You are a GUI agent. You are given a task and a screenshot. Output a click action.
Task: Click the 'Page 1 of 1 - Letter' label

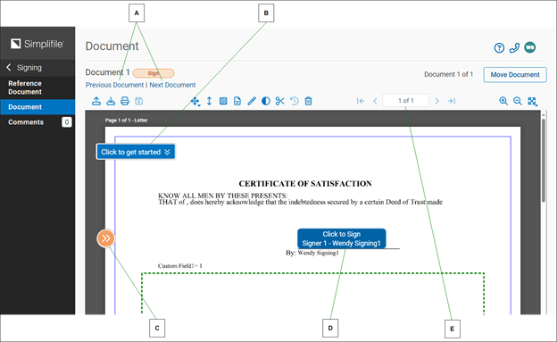(x=126, y=121)
